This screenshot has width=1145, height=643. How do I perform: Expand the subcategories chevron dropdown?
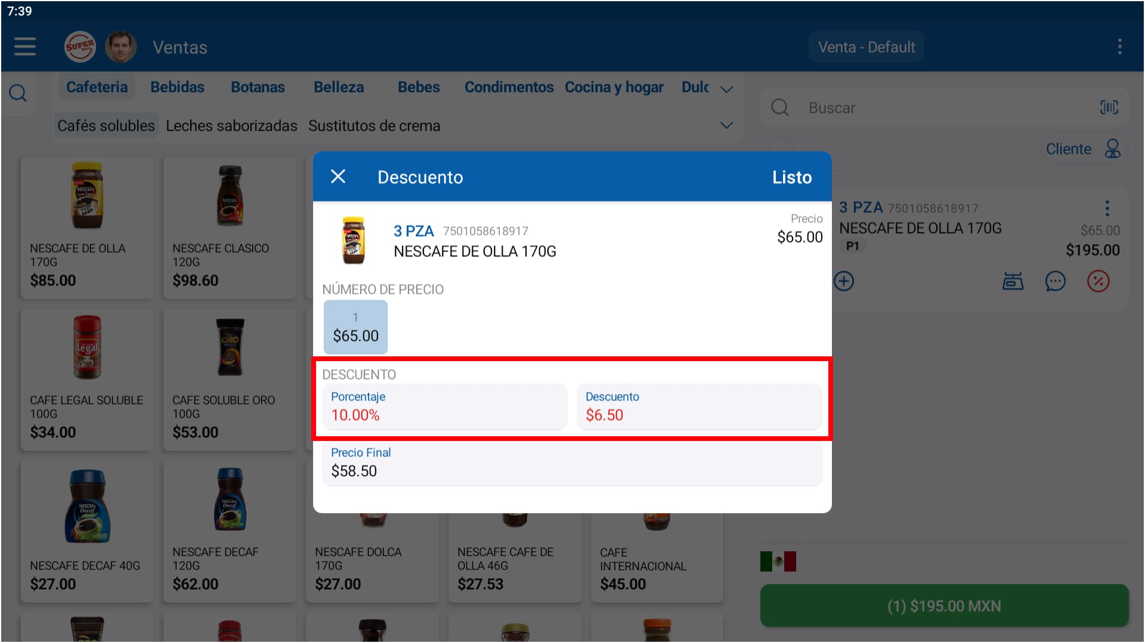click(x=726, y=125)
